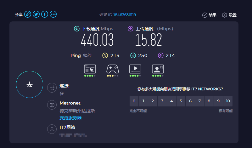Click the gaming controller icon
The height and width of the screenshot is (148, 252).
(x=112, y=69)
